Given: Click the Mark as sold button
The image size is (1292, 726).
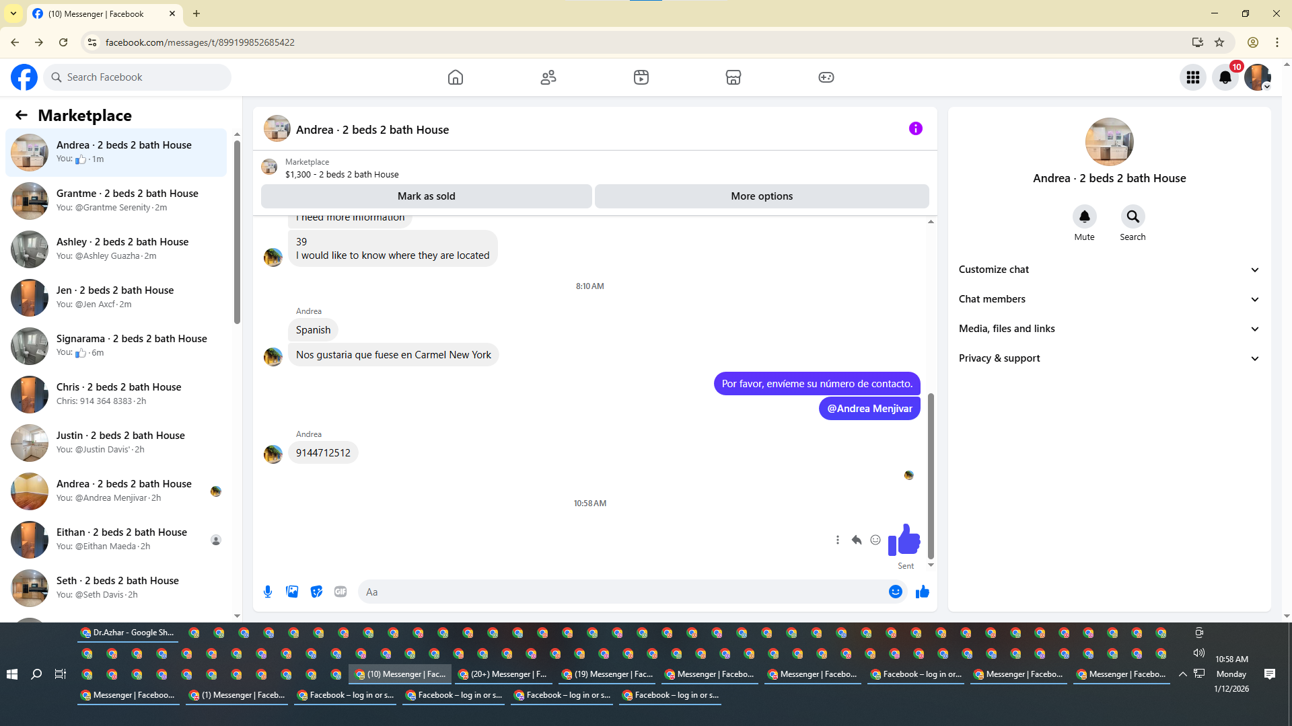Looking at the screenshot, I should coord(426,196).
